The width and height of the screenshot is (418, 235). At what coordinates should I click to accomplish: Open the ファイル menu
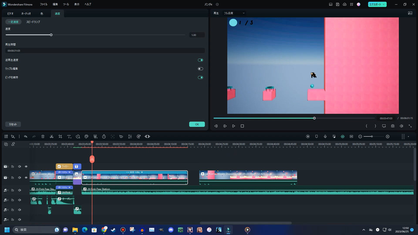44,4
